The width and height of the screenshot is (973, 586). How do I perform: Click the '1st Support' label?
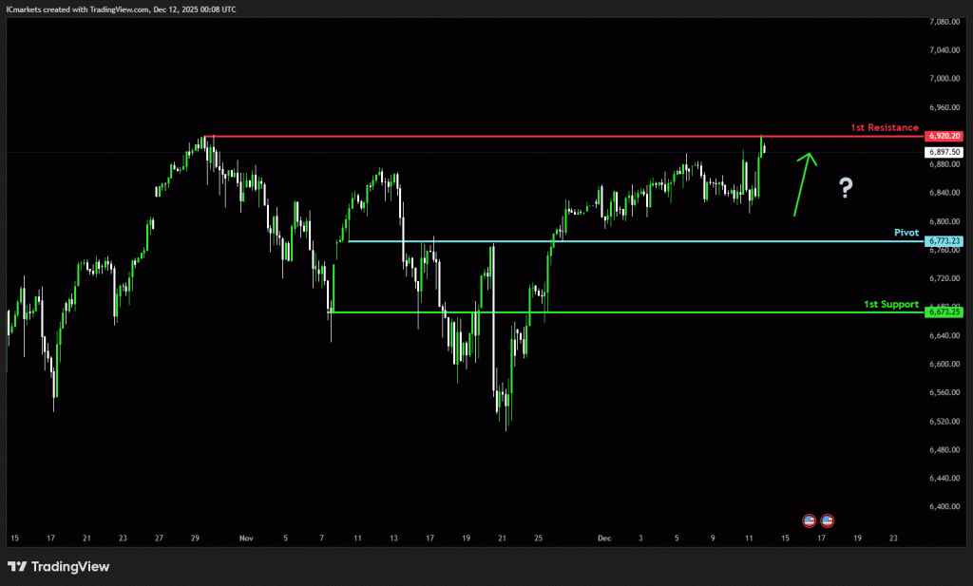[890, 304]
